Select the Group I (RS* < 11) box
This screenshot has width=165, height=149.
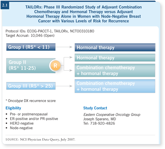[x=31, y=47]
